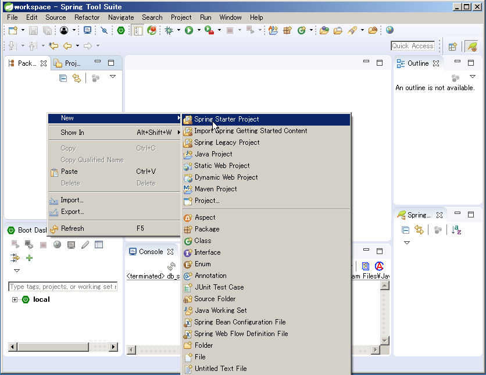Toggle the outline-style toolbar button
Viewport: 486px width, 375px height.
tap(138, 30)
